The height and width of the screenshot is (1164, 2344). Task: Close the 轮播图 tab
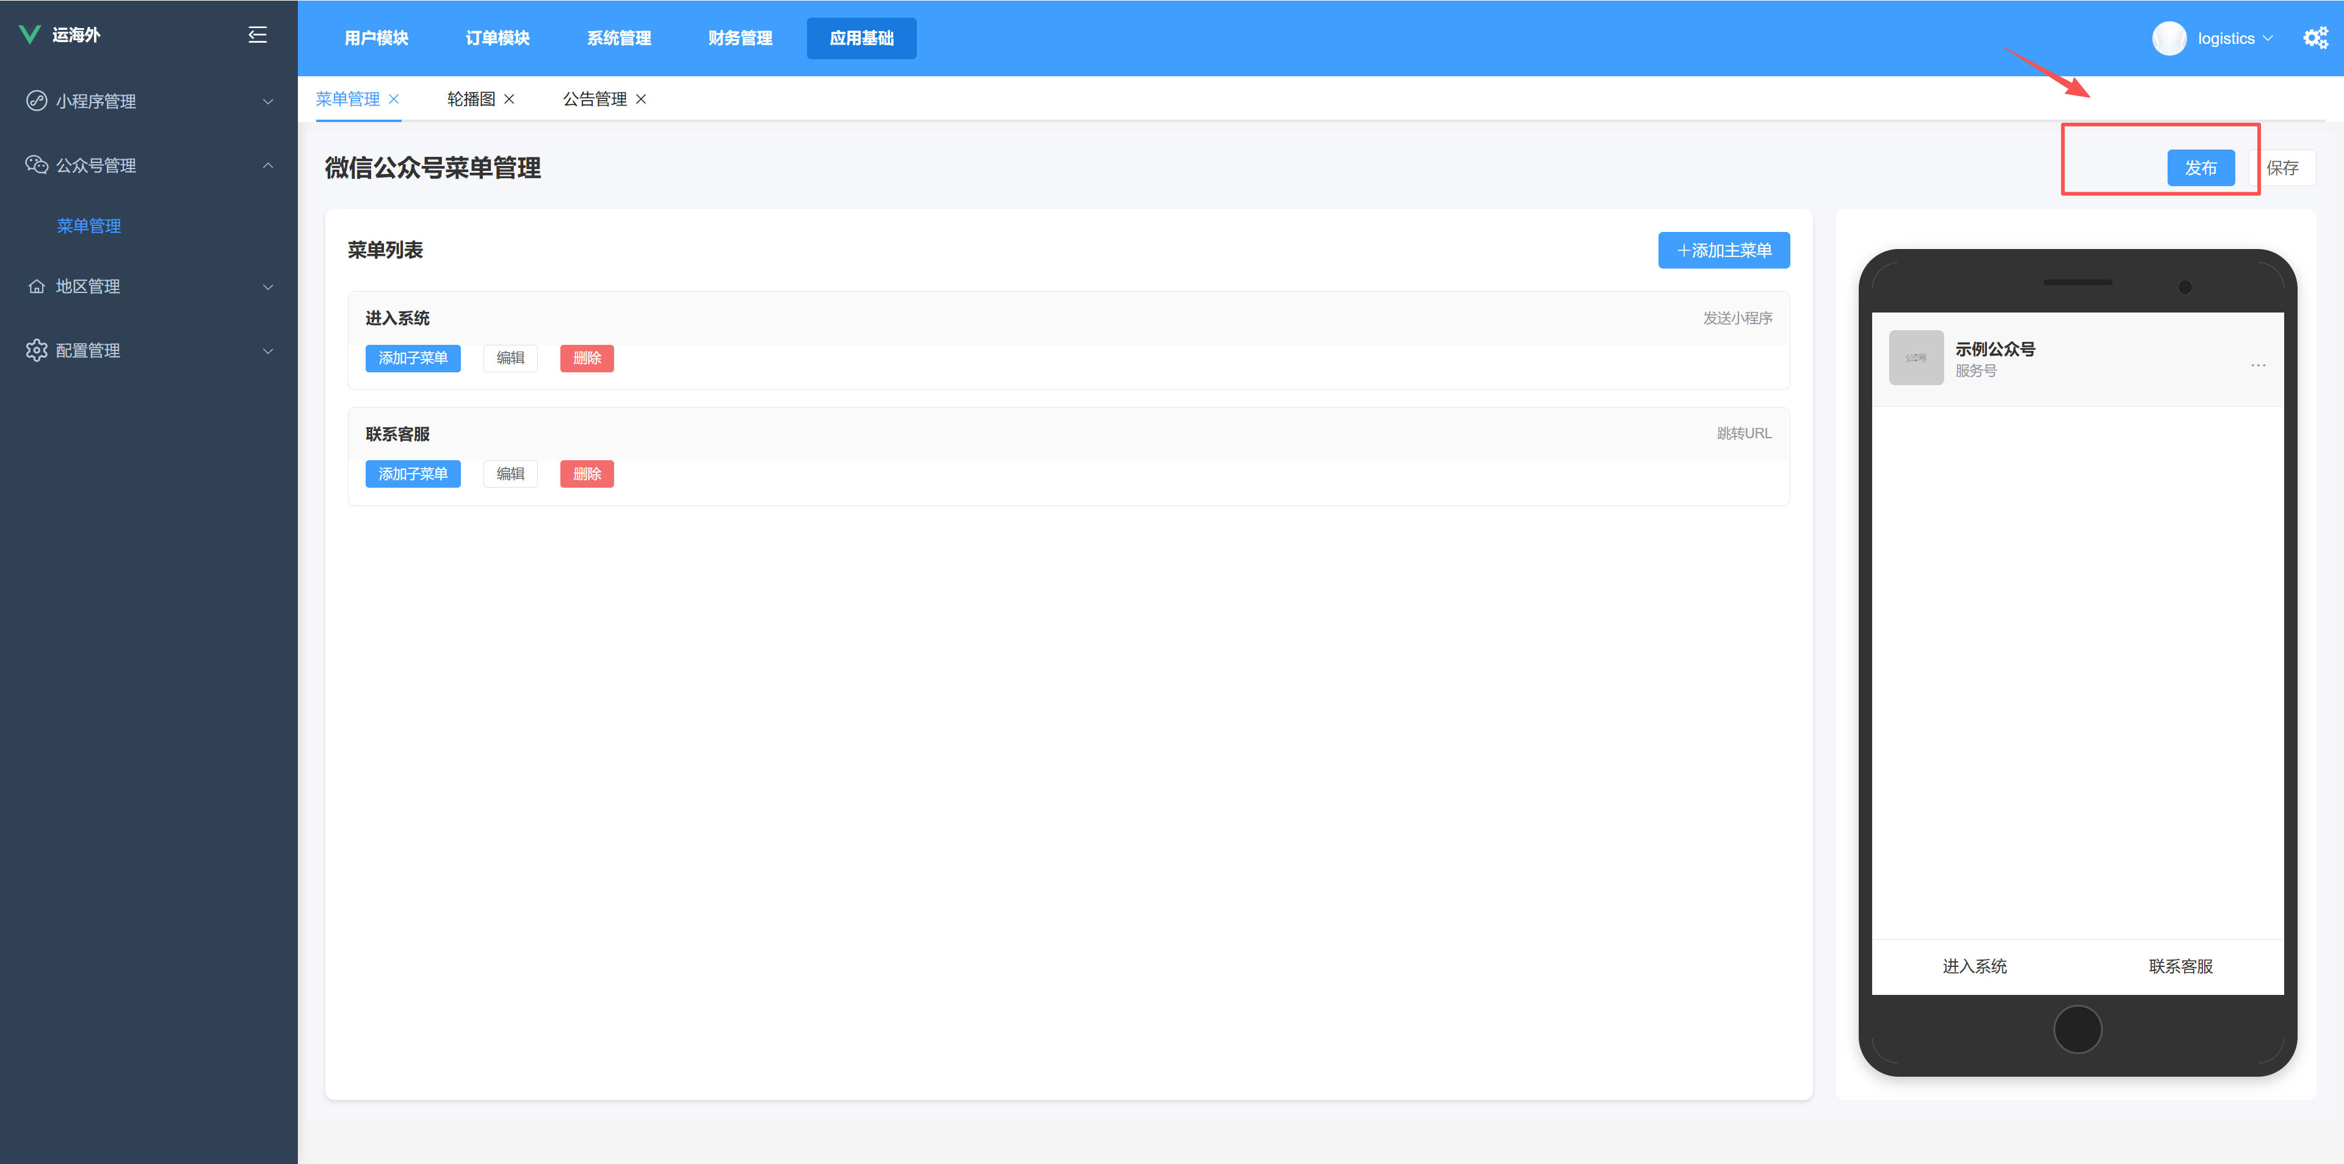coord(510,99)
